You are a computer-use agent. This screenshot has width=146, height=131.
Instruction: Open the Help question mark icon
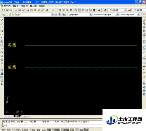click(99, 10)
